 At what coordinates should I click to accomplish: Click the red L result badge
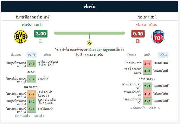pos(138,41)
